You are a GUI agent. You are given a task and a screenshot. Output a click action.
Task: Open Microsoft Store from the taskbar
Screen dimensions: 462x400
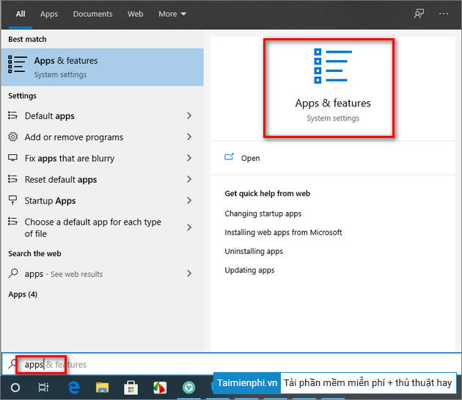(131, 387)
